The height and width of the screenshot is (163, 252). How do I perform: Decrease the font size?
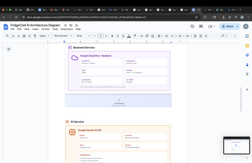click(95, 36)
